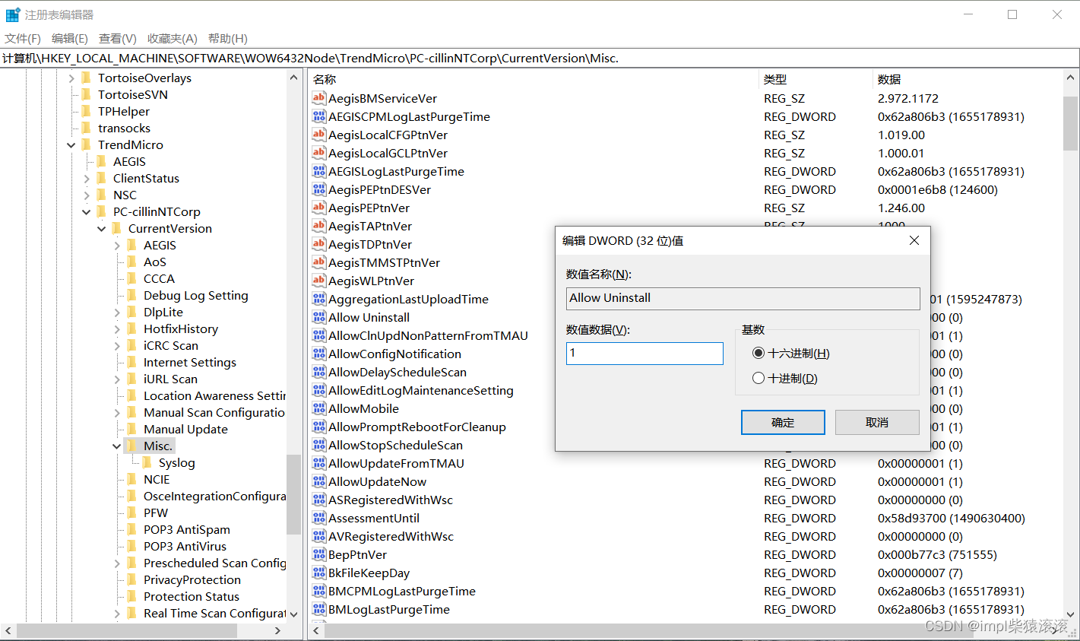Click the BepPtnVer DWORD icon
1080x641 pixels.
coord(319,554)
